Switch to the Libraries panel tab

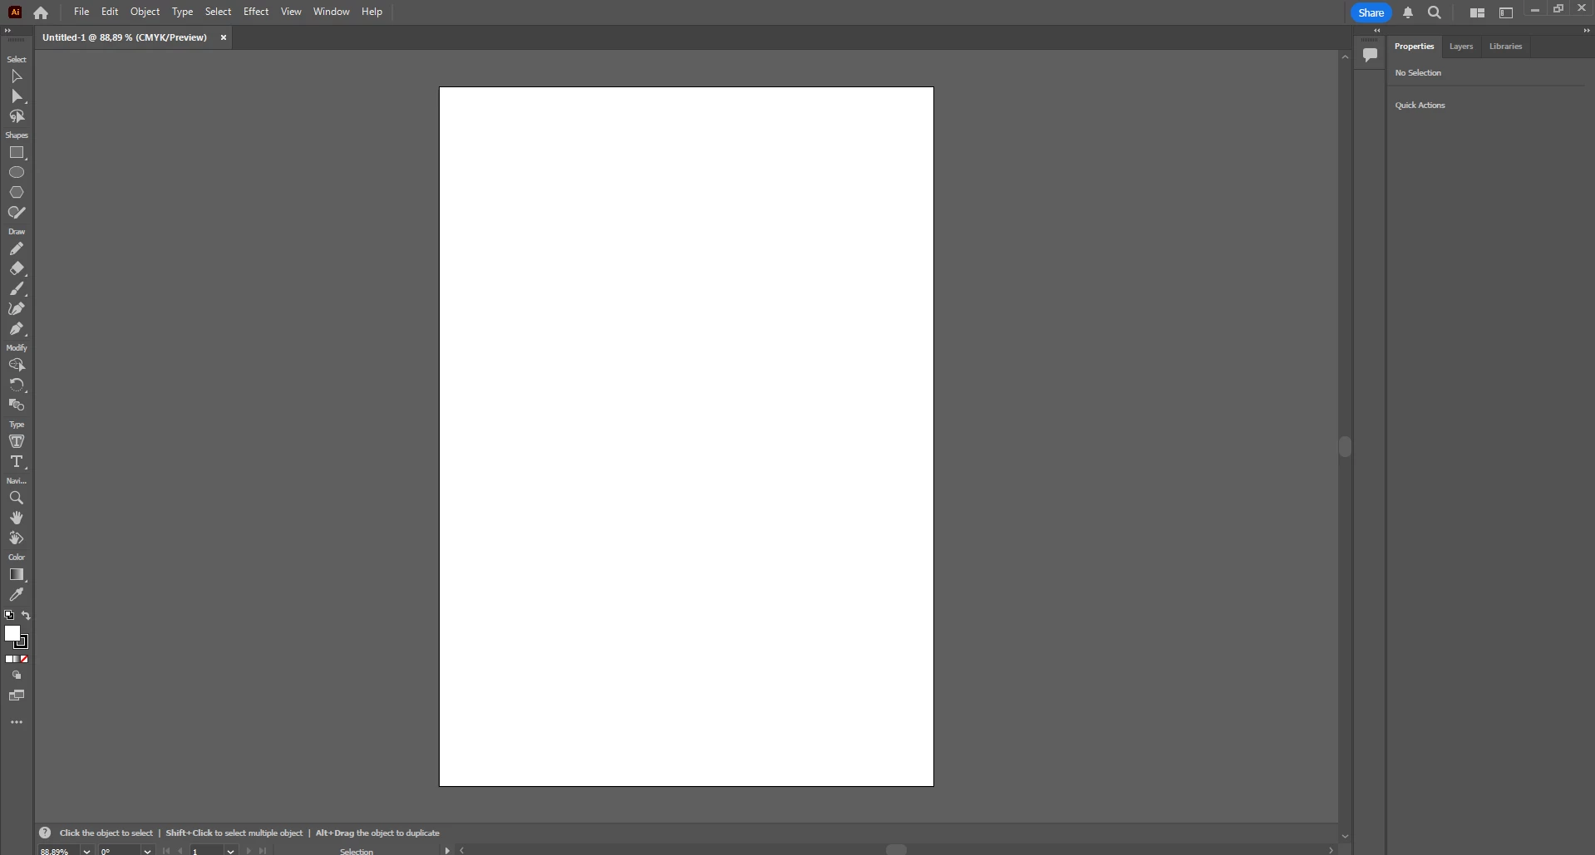tap(1505, 47)
